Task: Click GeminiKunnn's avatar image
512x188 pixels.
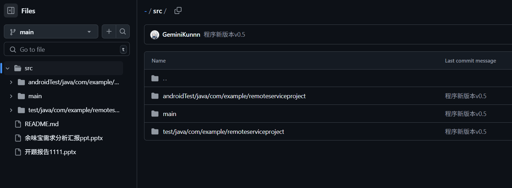Action: tap(155, 35)
